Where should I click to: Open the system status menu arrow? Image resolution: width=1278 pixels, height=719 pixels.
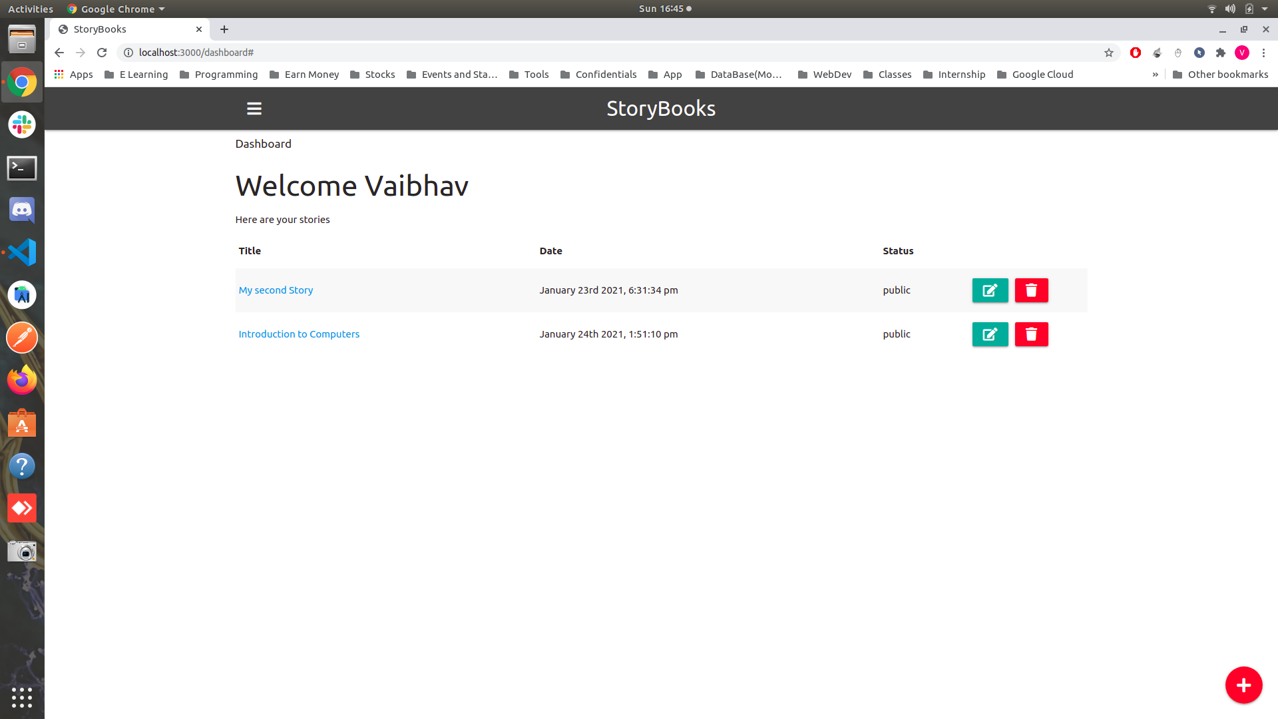click(1265, 9)
